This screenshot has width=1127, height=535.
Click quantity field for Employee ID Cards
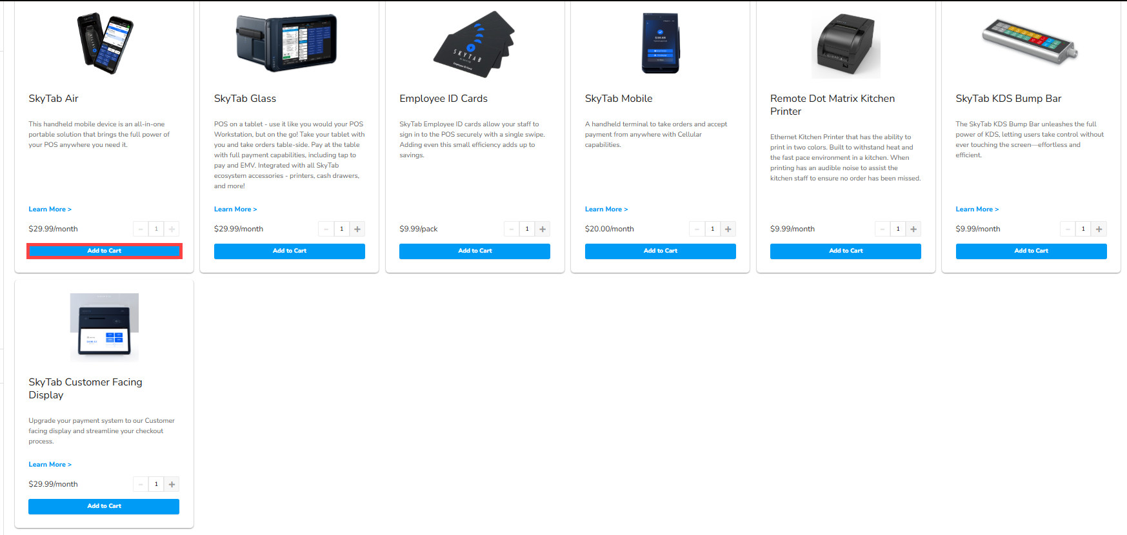[527, 229]
